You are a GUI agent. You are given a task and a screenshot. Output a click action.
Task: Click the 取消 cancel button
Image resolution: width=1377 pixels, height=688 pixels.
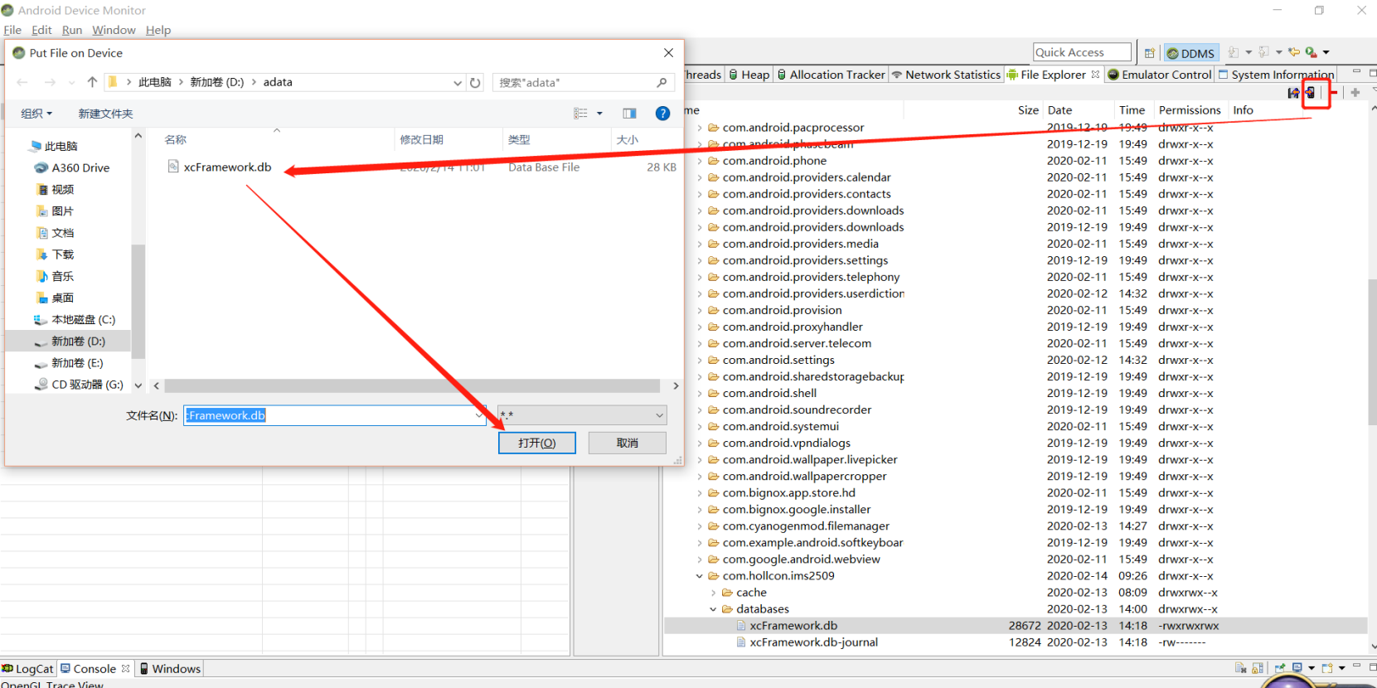(628, 443)
